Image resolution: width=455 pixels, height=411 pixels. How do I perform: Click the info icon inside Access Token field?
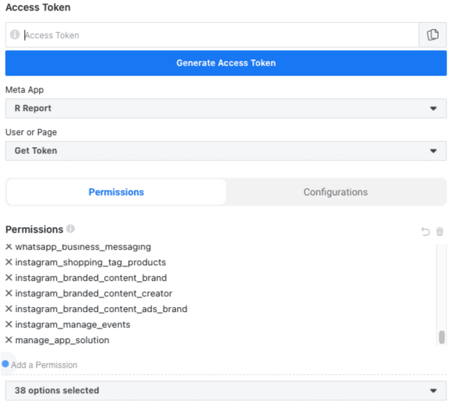[15, 35]
